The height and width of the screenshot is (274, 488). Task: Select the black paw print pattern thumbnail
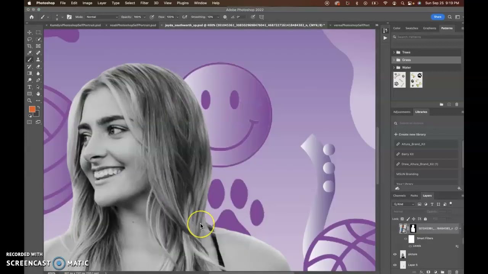tap(416, 80)
